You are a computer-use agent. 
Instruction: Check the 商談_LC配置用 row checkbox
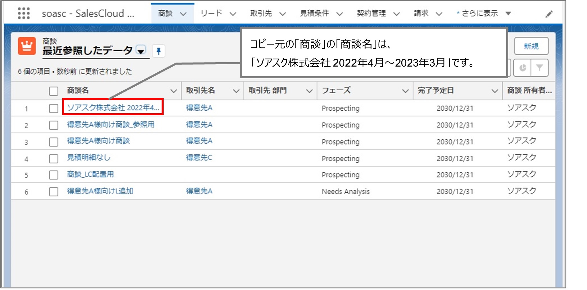point(54,175)
